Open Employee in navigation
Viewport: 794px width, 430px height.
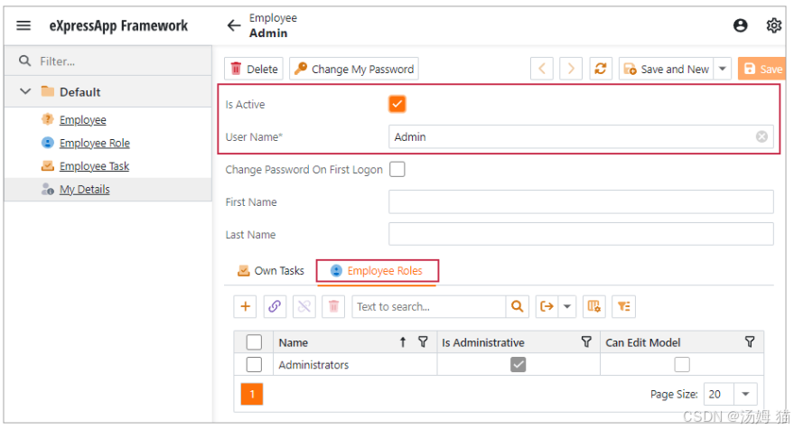pyautogui.click(x=82, y=120)
